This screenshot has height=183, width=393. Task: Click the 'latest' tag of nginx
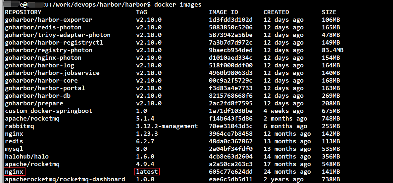(147, 172)
